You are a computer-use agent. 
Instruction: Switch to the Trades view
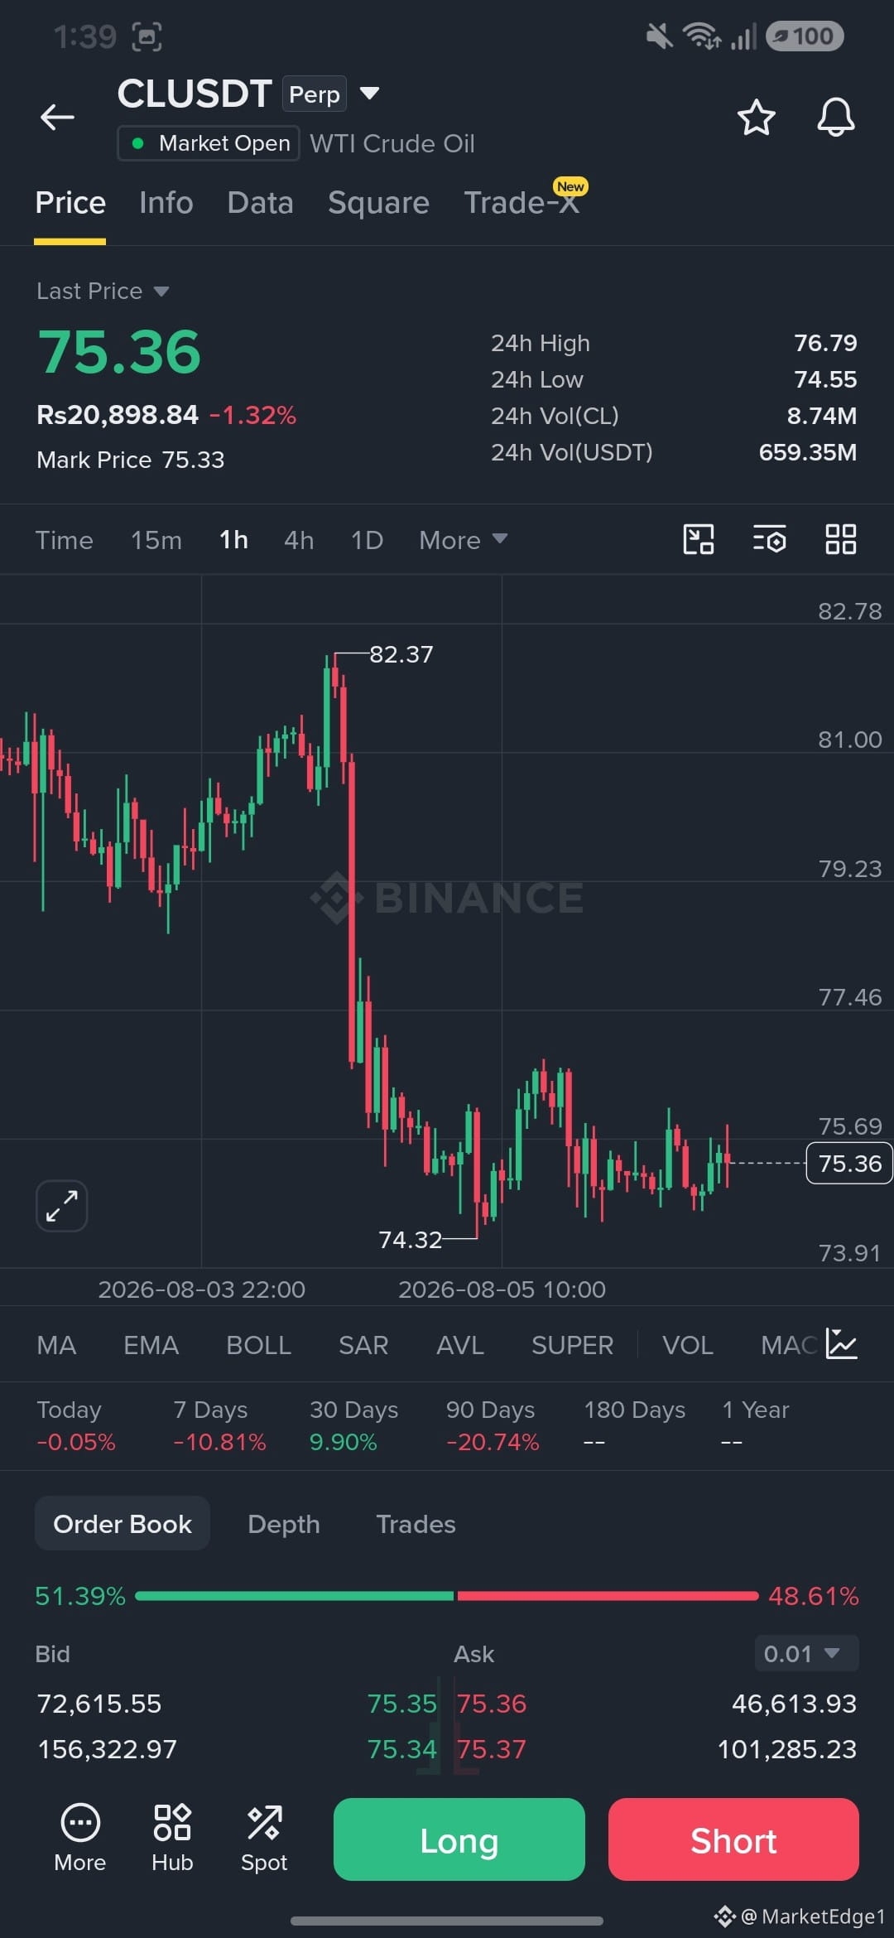416,1524
